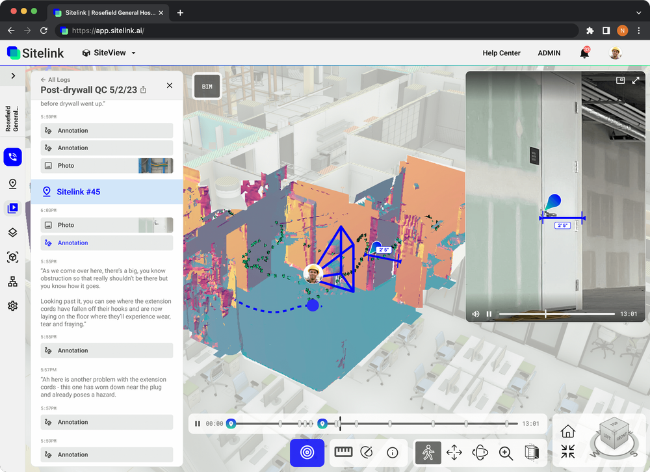Open the layers panel in the sidebar
650x472 pixels.
click(12, 232)
